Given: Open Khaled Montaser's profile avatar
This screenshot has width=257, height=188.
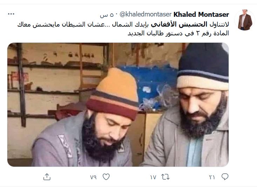Looking at the screenshot, I should click(245, 20).
